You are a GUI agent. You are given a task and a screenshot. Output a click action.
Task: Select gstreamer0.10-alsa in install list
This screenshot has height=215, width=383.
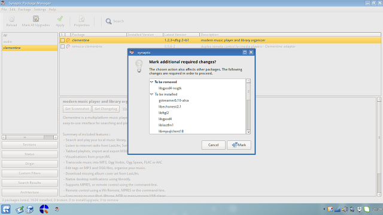coord(174,100)
